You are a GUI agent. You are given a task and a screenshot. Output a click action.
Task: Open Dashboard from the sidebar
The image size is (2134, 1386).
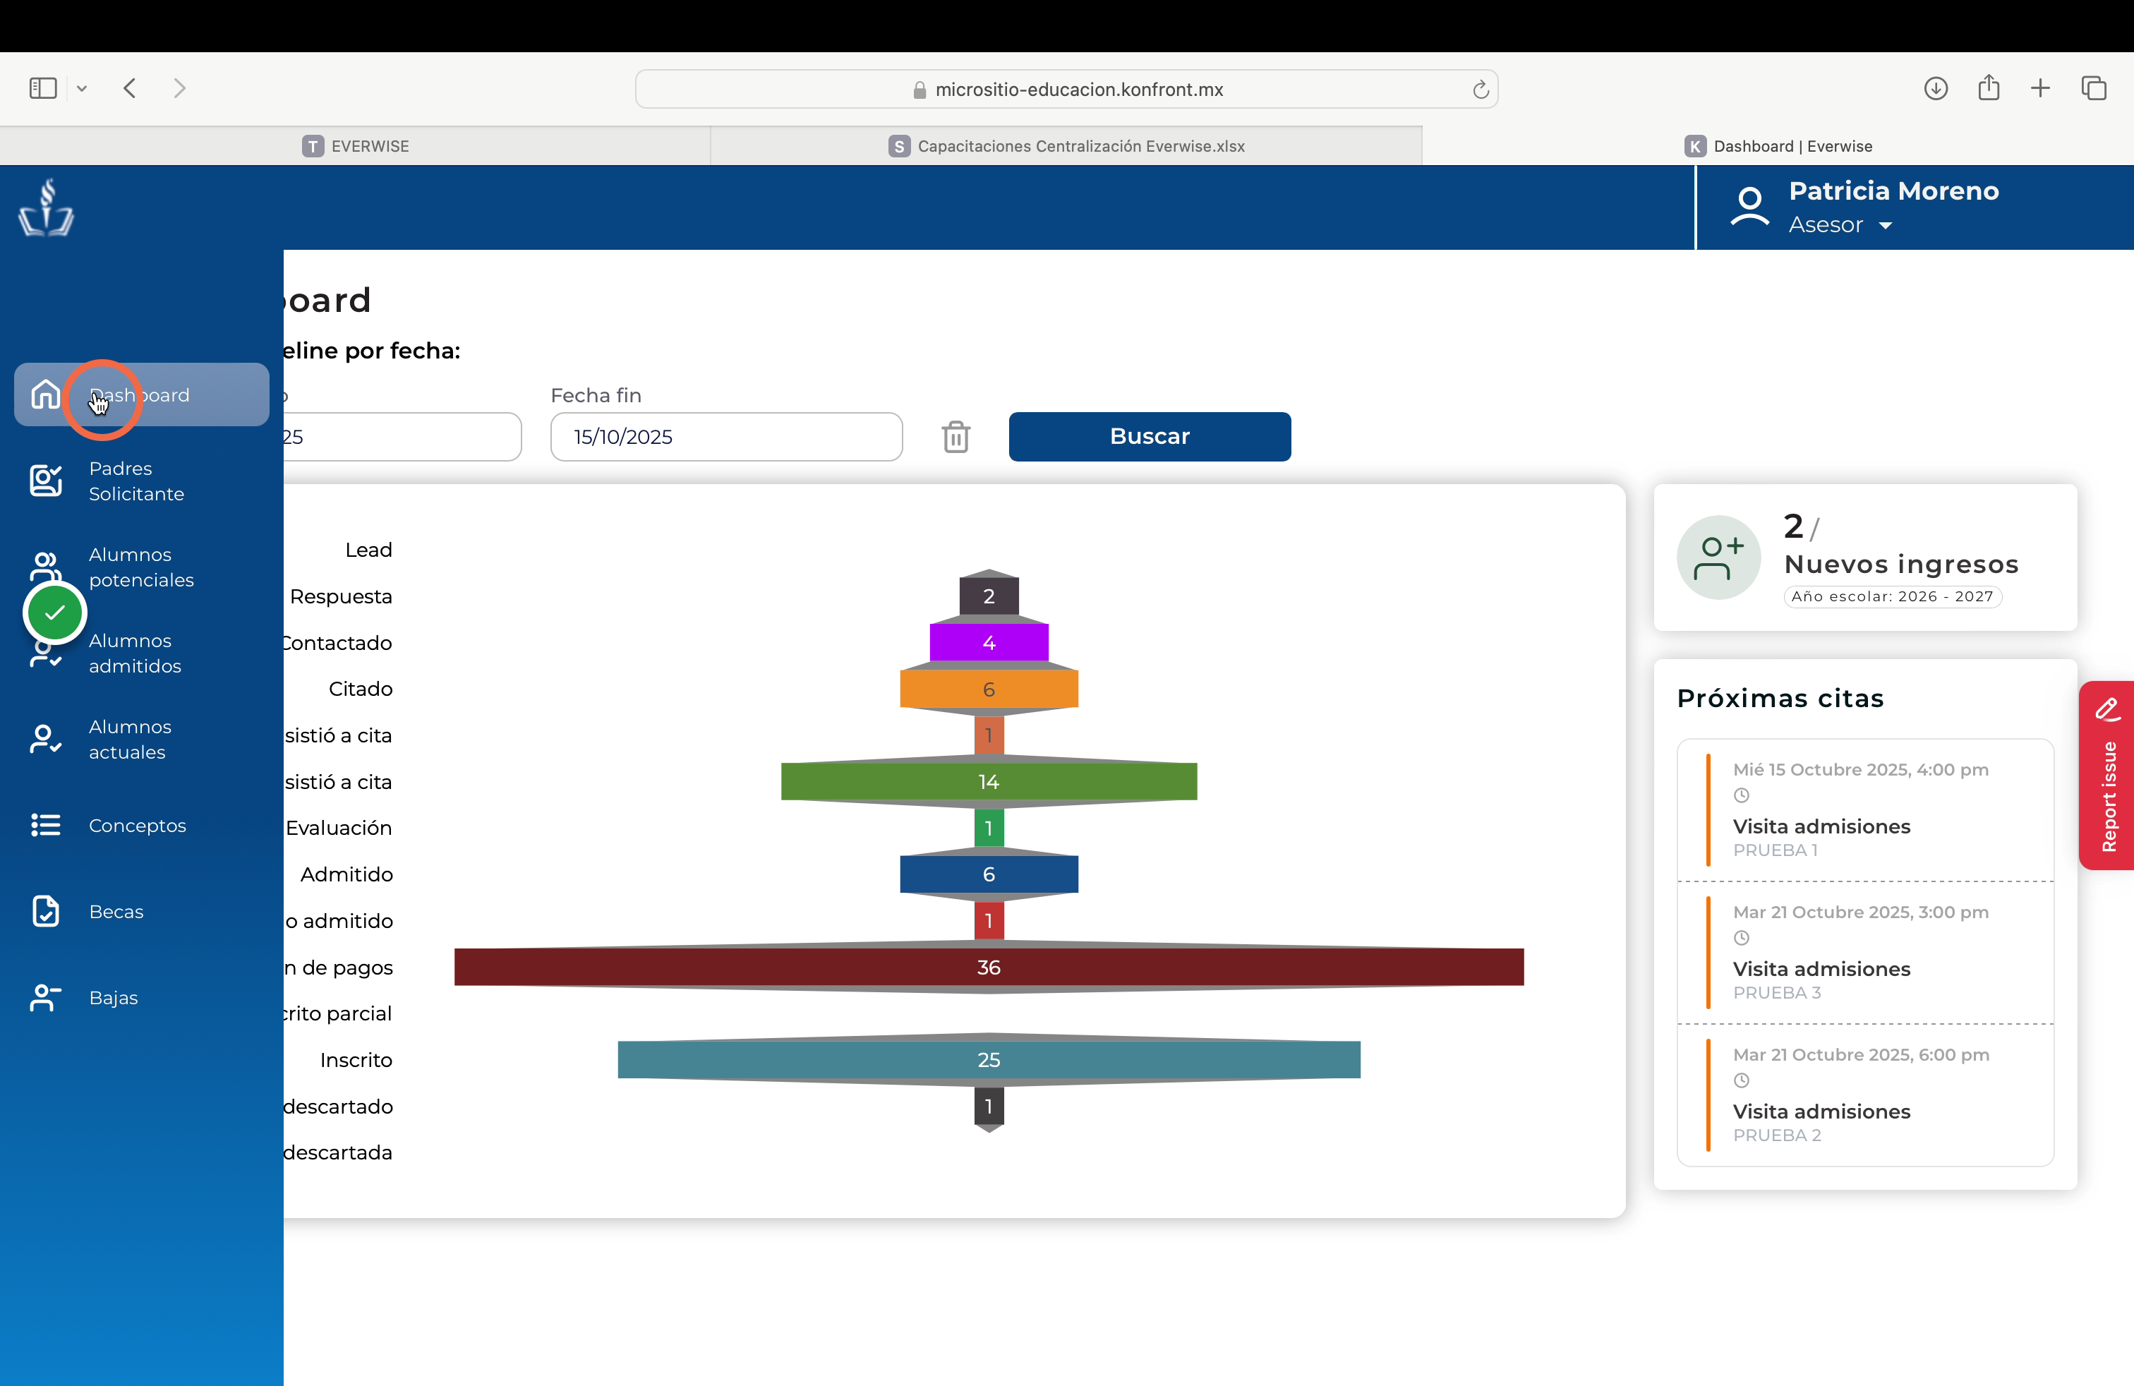(x=142, y=394)
